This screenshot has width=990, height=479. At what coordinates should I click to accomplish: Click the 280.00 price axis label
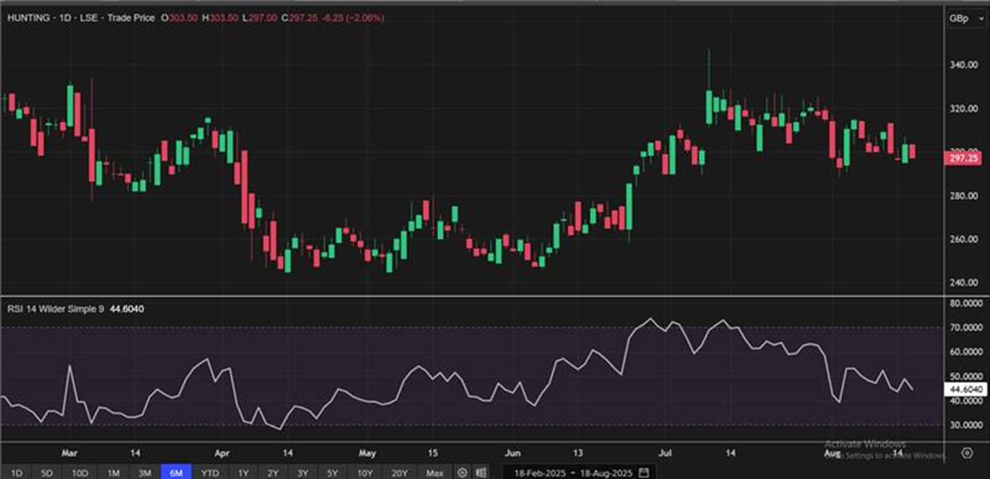(964, 196)
